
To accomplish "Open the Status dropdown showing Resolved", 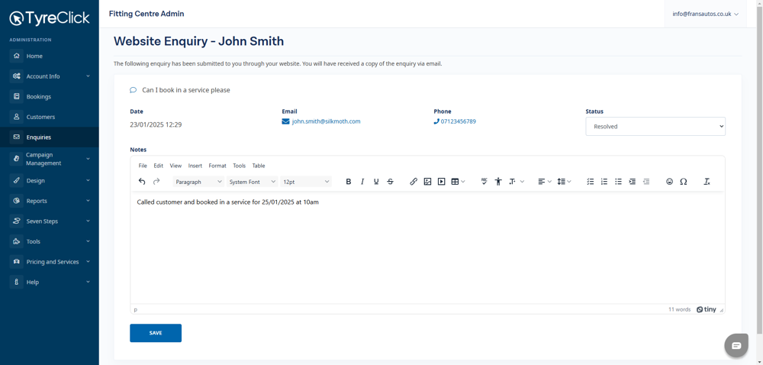I will point(655,127).
